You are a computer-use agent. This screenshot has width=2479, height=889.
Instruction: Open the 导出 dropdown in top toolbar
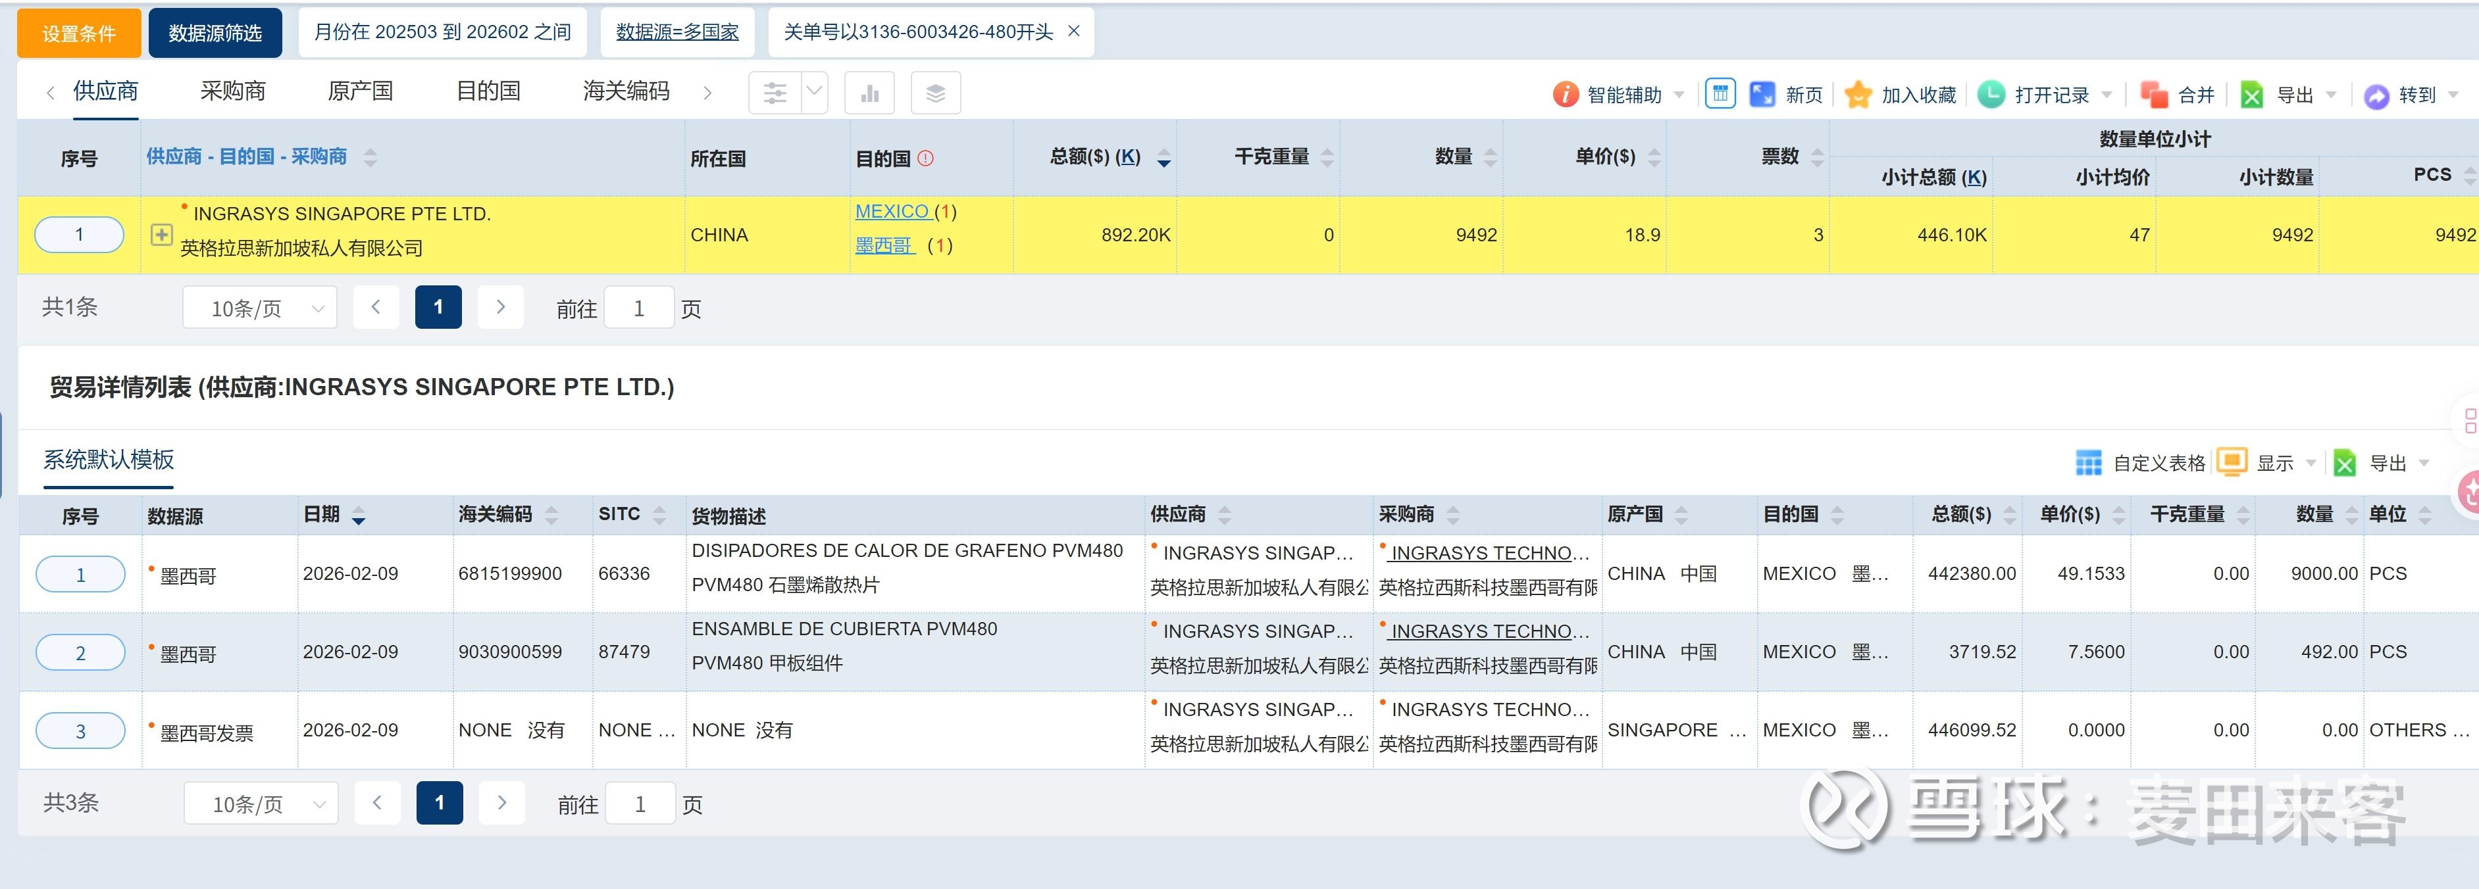pos(2330,94)
